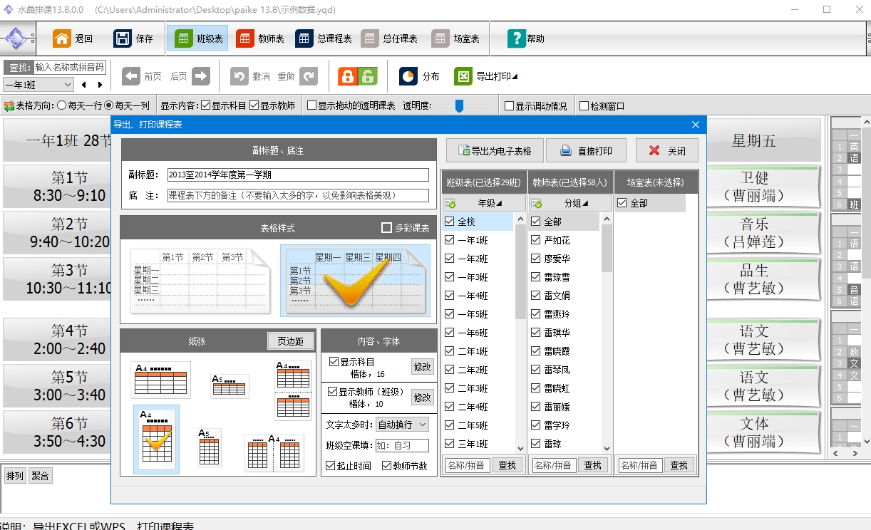Click the 副标题 text input field
The height and width of the screenshot is (530, 871).
click(298, 175)
